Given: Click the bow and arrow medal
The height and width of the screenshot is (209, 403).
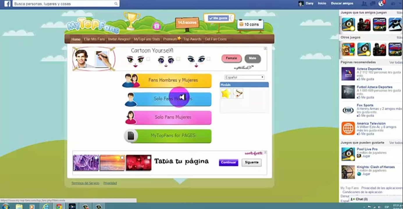Looking at the screenshot, I should (x=238, y=93).
